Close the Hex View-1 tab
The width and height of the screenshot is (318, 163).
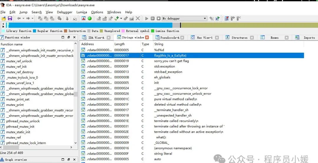coord(217,37)
